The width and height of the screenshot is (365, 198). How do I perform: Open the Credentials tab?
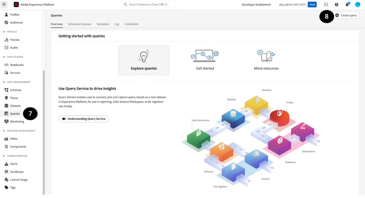[x=131, y=24]
